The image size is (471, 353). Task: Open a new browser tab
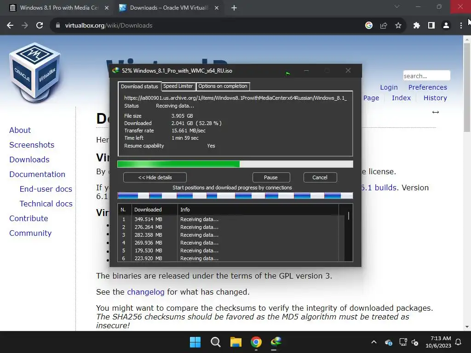234,8
